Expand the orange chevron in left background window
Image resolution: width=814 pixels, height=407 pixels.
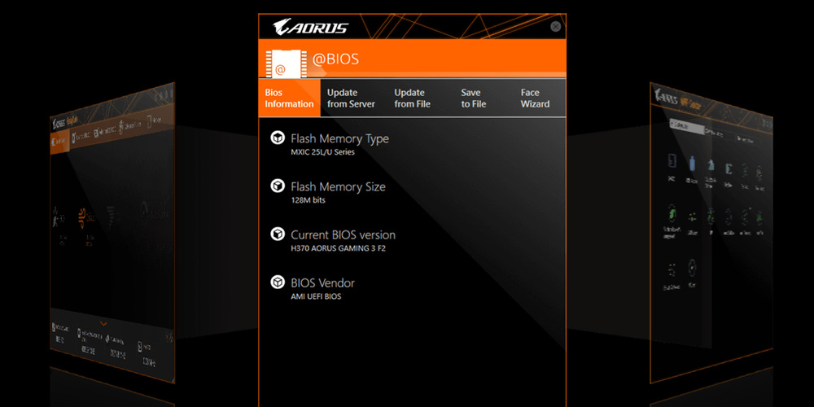click(103, 324)
